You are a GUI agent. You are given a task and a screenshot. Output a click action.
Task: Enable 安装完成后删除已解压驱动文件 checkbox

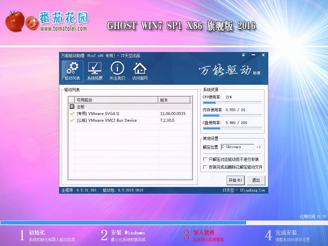pos(205,167)
